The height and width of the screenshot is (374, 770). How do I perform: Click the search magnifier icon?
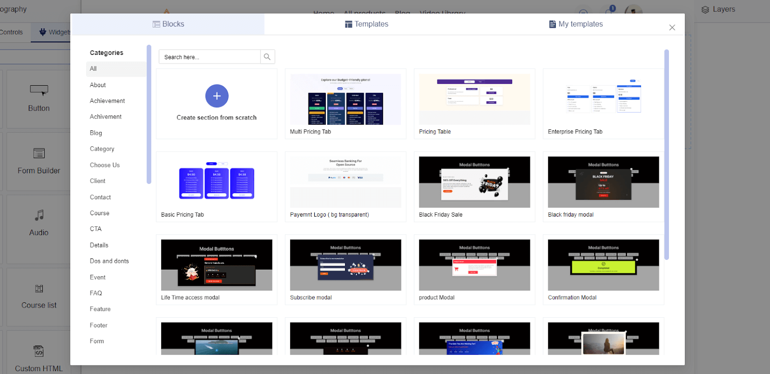point(267,57)
